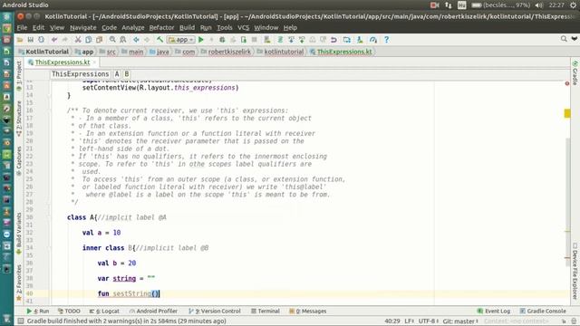Toggle the Structure side panel
Image resolution: width=580 pixels, height=326 pixels.
19,119
